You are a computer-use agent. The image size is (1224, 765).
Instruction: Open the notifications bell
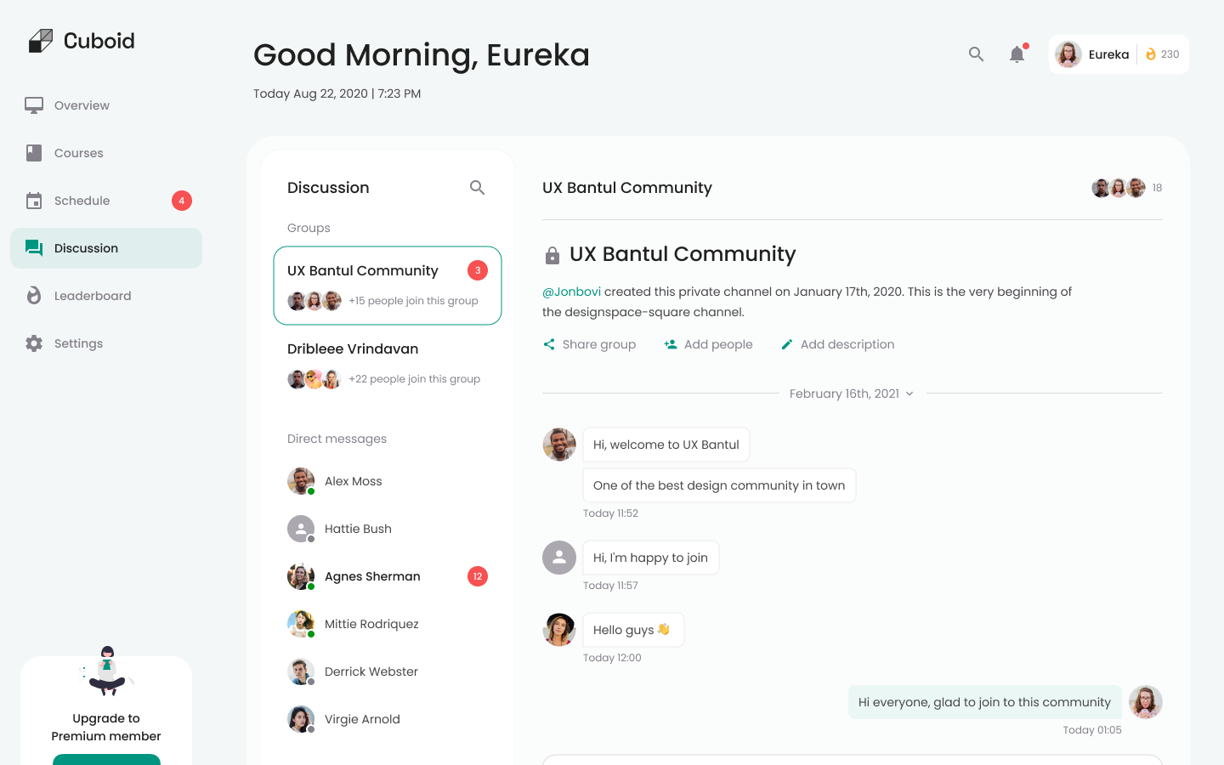tap(1017, 54)
